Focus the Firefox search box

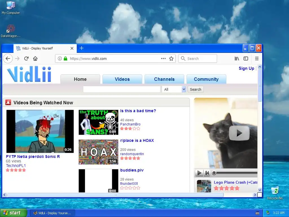tap(198, 58)
